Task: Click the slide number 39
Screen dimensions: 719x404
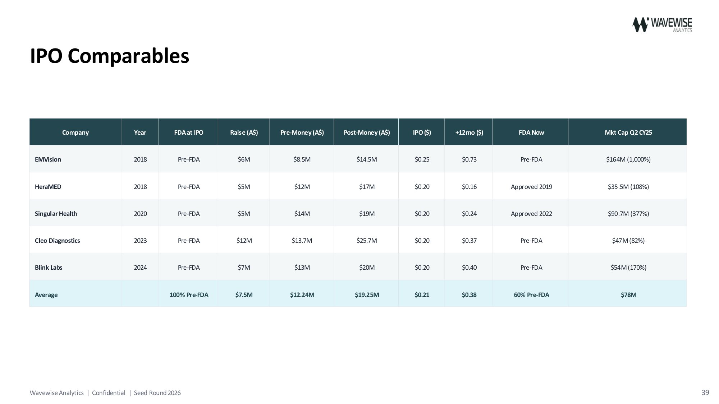Action: point(705,393)
